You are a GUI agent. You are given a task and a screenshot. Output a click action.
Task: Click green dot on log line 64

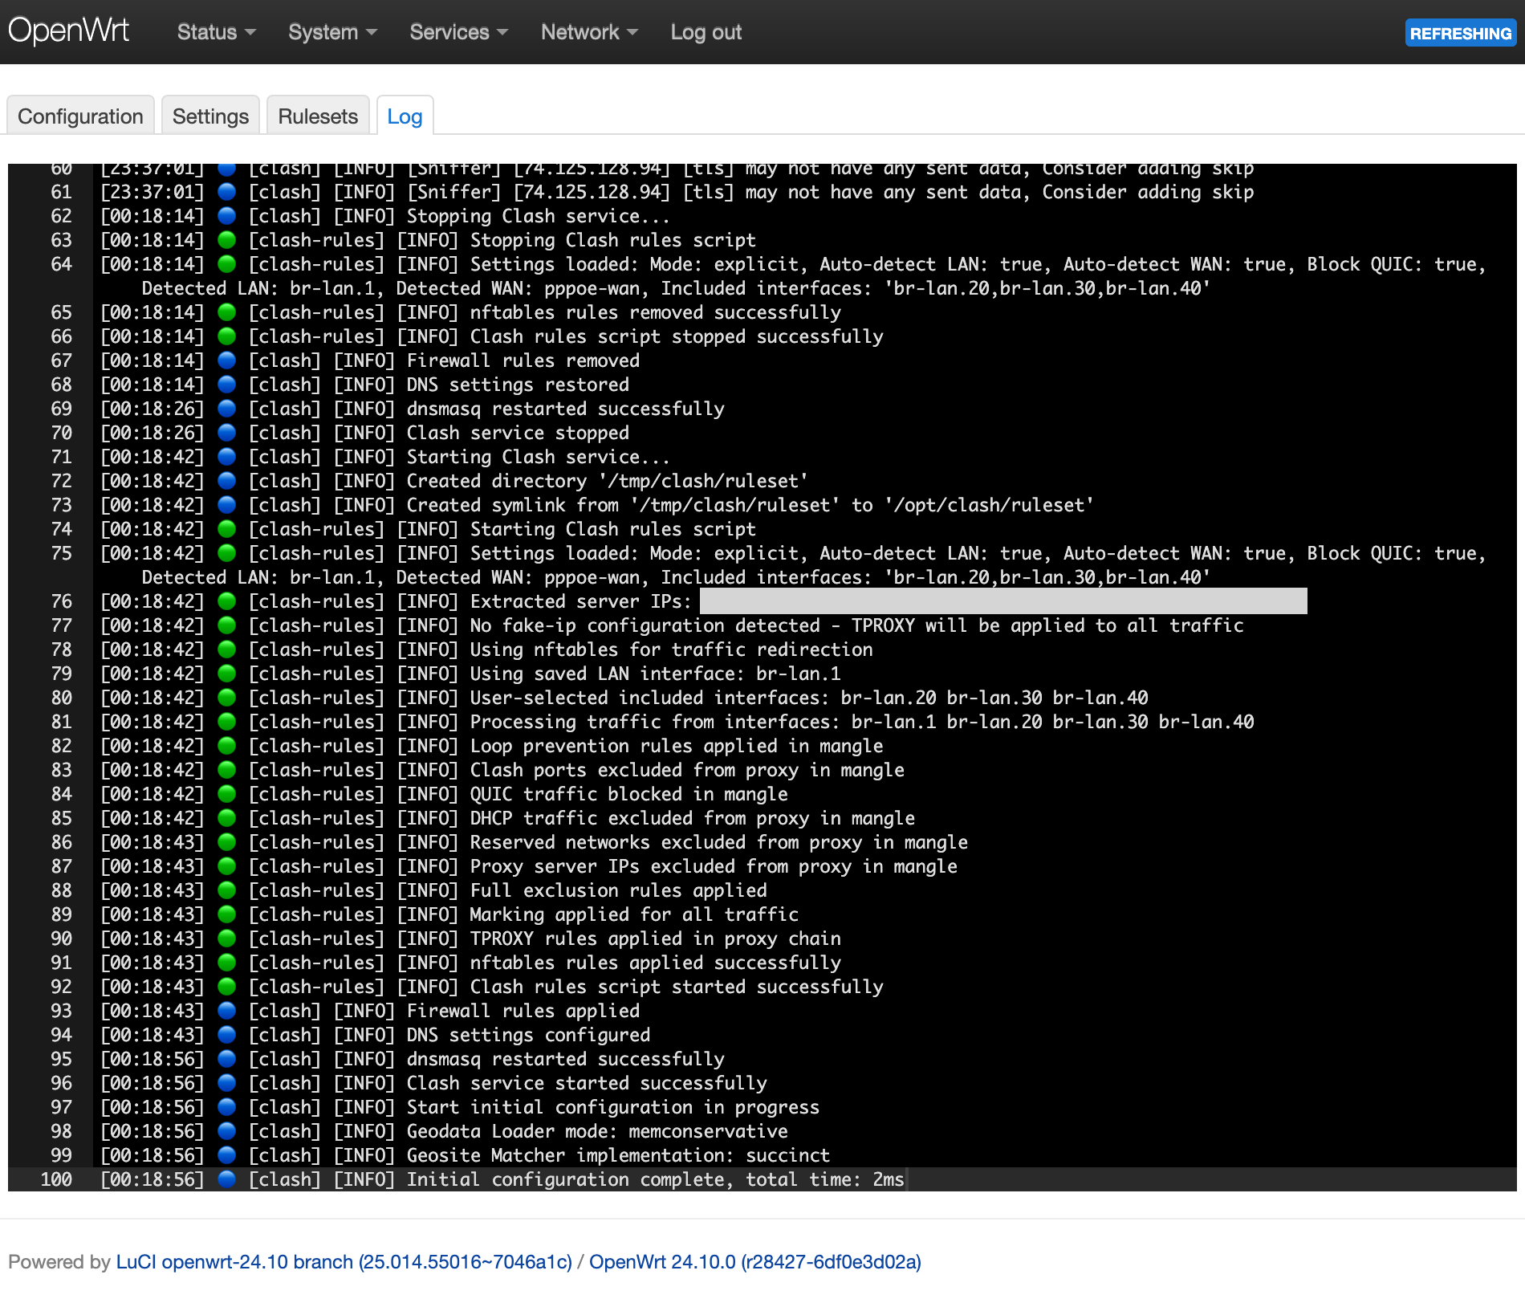[x=227, y=264]
